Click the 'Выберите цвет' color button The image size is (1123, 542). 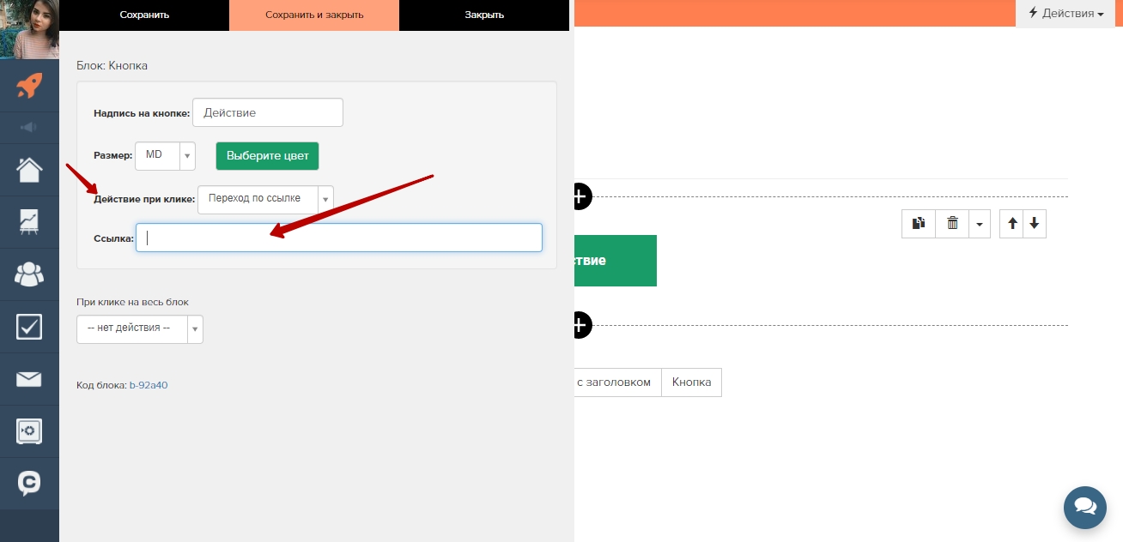267,156
